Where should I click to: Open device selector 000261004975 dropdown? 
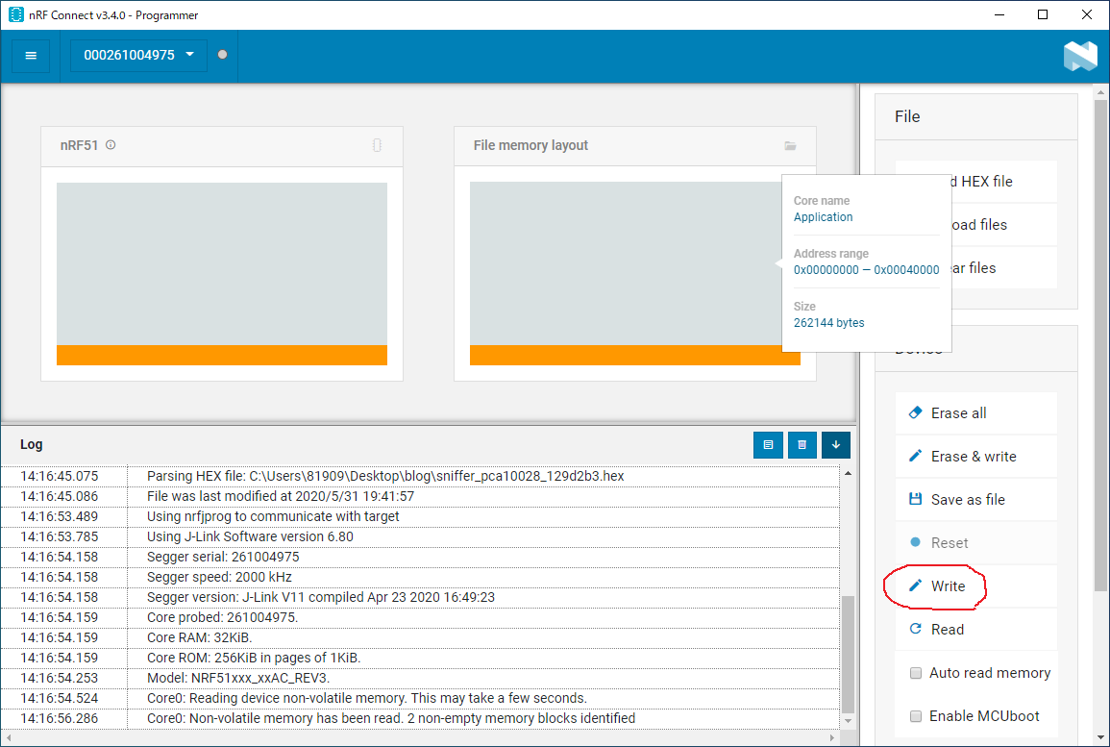[138, 55]
